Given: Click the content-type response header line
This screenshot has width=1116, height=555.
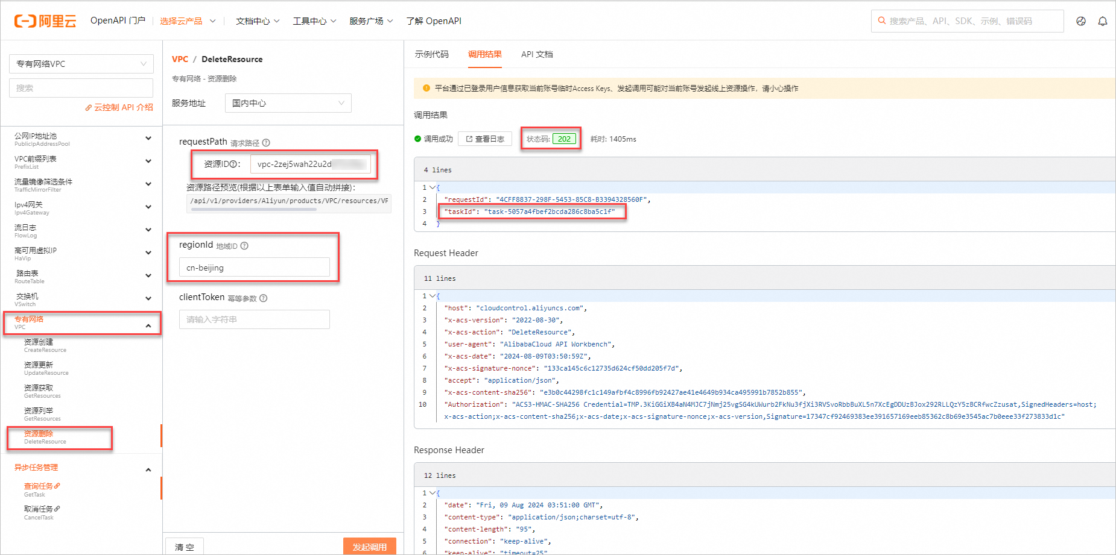Looking at the screenshot, I should click(x=542, y=517).
